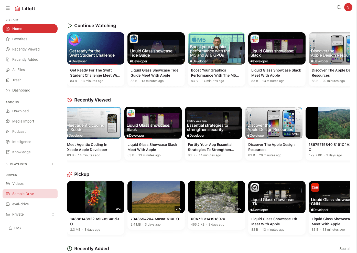Click the Recently Added section heading
This screenshot has width=357, height=253.
(91, 249)
